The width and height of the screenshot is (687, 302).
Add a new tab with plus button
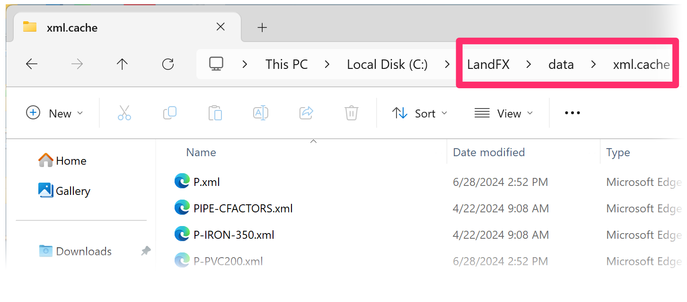262,28
